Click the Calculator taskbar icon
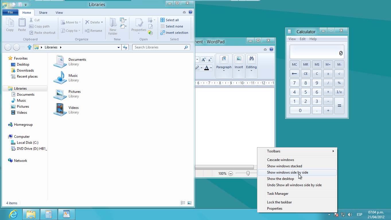The height and width of the screenshot is (220, 391). coord(48,214)
